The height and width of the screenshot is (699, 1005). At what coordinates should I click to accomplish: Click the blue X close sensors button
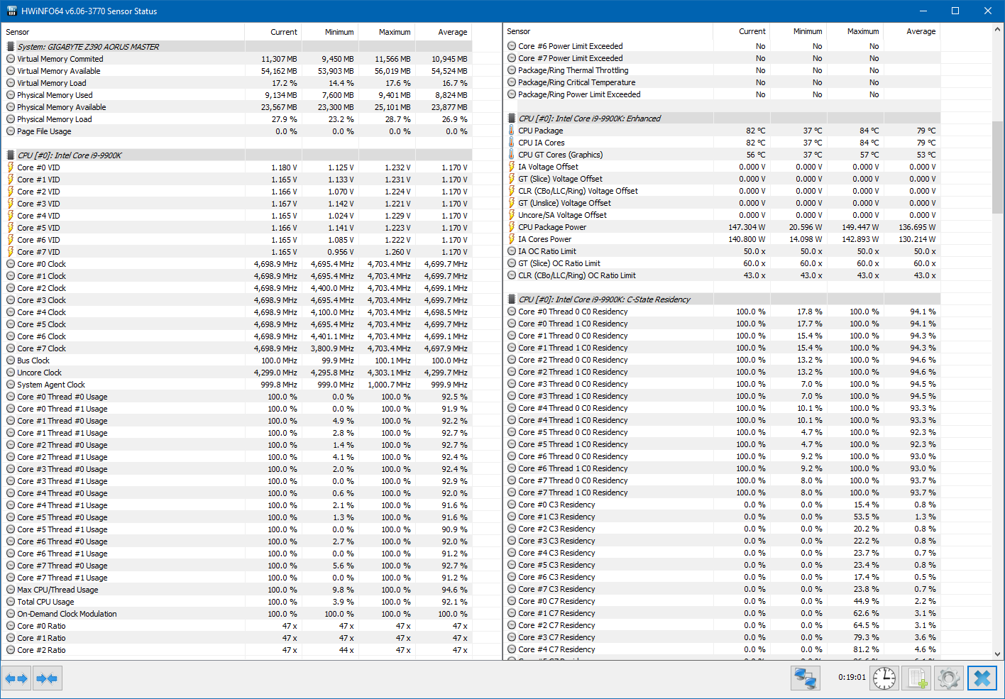coord(982,678)
